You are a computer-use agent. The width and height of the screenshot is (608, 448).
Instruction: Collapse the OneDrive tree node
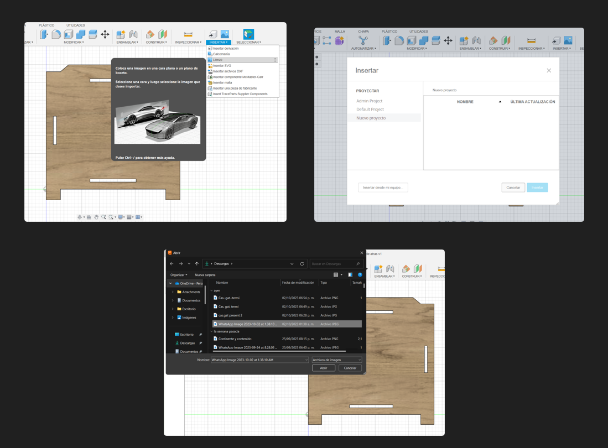(x=170, y=283)
